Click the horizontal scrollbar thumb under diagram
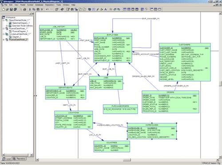The width and height of the screenshot is (222, 165). [x=127, y=160]
